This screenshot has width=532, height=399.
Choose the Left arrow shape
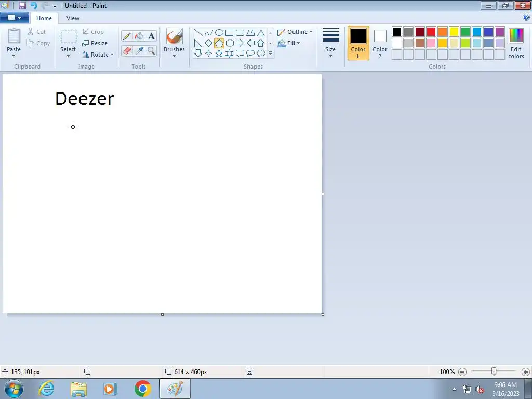250,43
